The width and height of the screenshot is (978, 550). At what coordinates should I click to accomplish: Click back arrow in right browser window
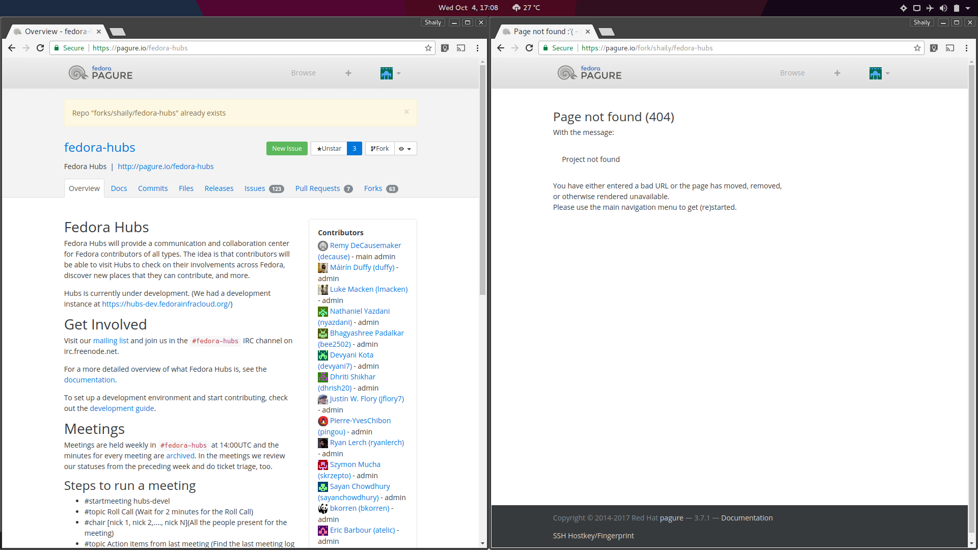coord(501,48)
